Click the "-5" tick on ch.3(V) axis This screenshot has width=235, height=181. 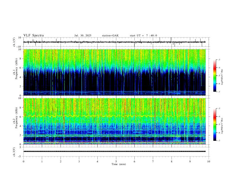20,156
